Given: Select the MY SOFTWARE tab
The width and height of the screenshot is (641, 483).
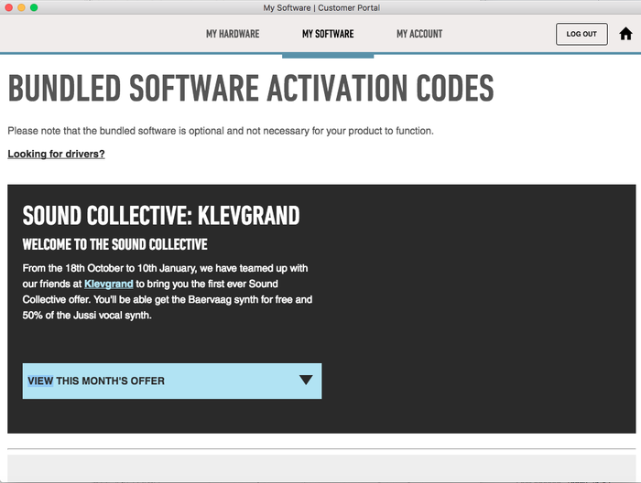Looking at the screenshot, I should pos(328,34).
